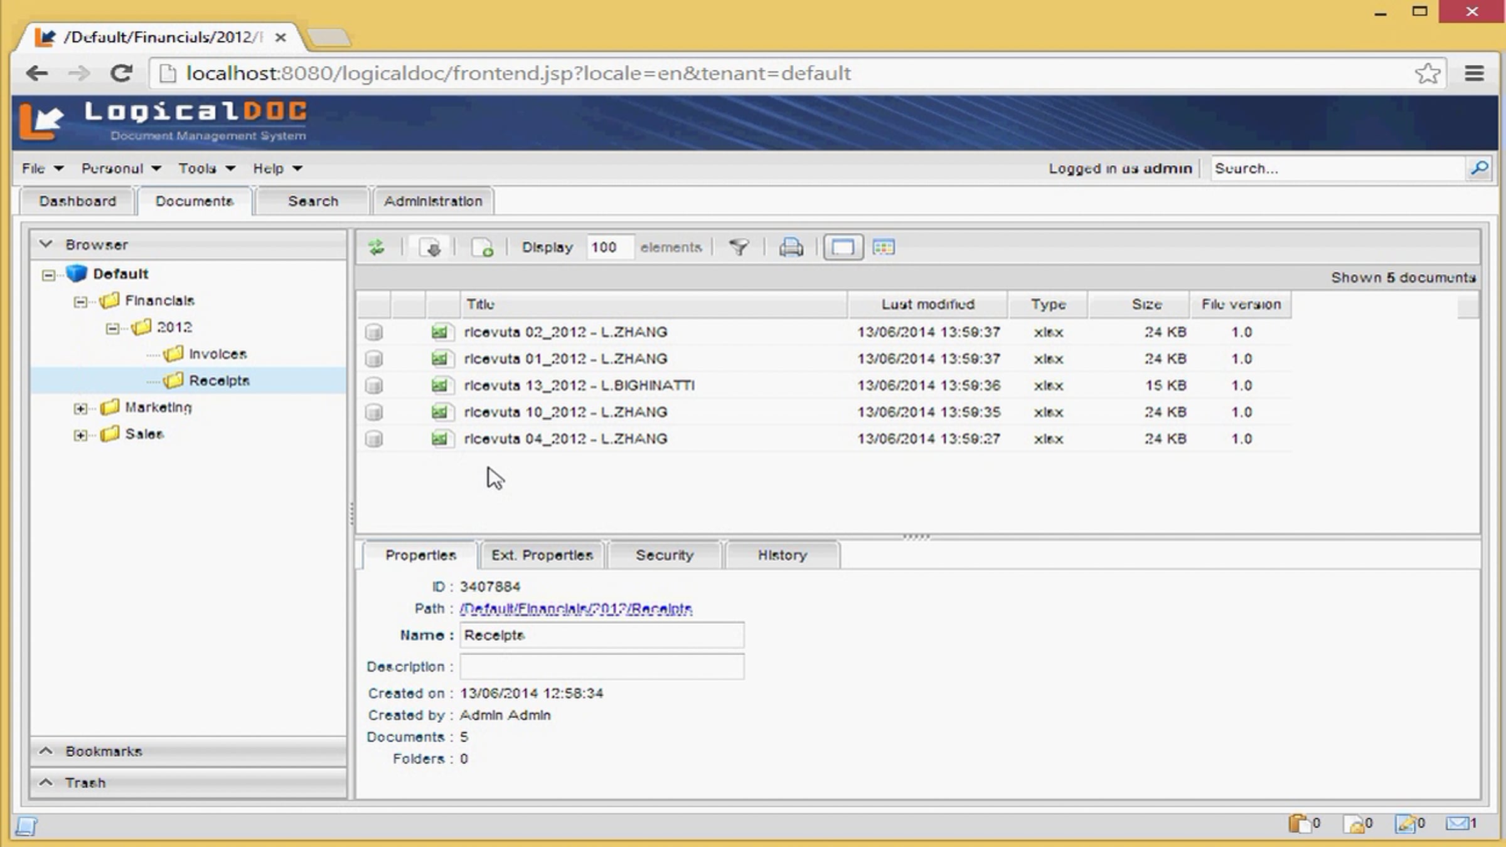Click the printer icon in toolbar
Screen dimensions: 1506x847
(x=791, y=247)
